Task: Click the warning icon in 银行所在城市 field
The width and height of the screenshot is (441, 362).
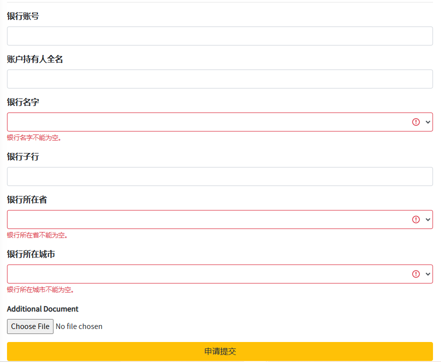Action: click(x=415, y=274)
